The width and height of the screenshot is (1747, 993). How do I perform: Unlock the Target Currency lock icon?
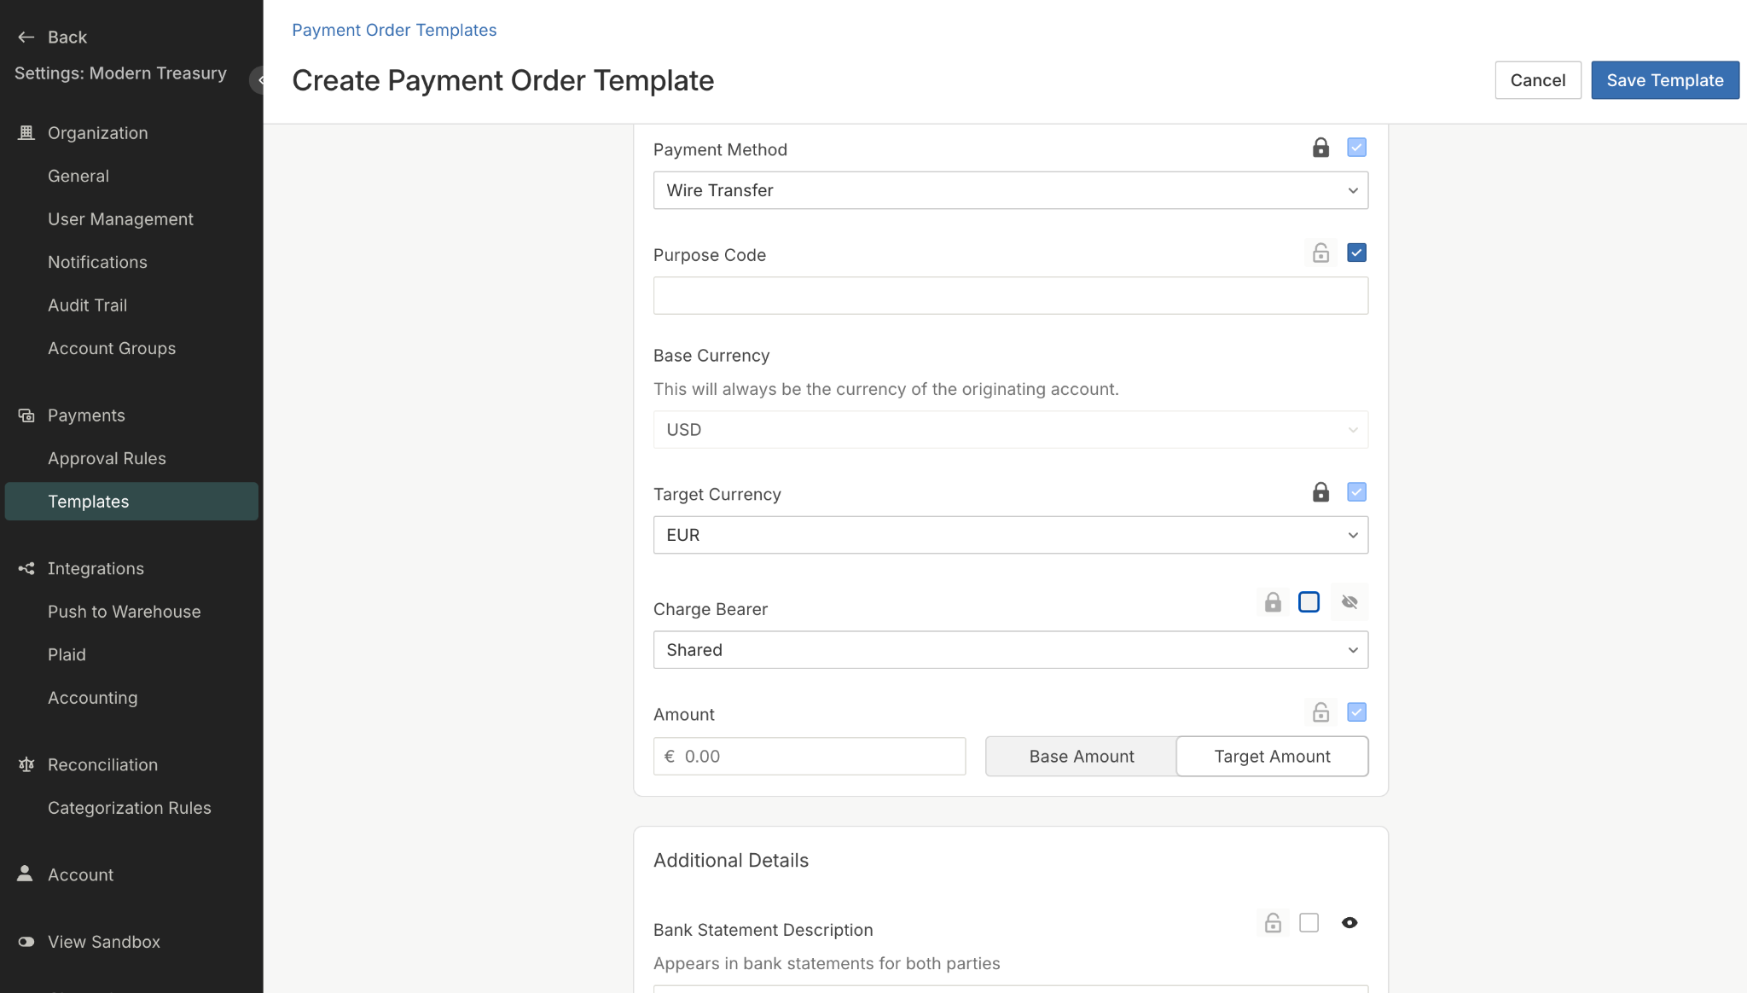1320,492
